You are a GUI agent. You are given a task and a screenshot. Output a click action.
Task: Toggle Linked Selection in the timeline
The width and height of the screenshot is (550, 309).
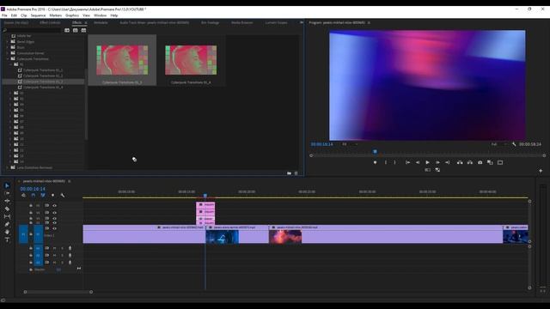click(43, 195)
